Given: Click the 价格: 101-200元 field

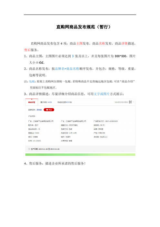Looking at the screenshot, I should tap(35, 141).
